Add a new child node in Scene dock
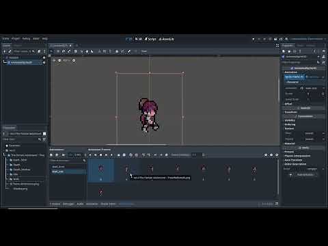The width and height of the screenshot is (328, 246). 4,51
